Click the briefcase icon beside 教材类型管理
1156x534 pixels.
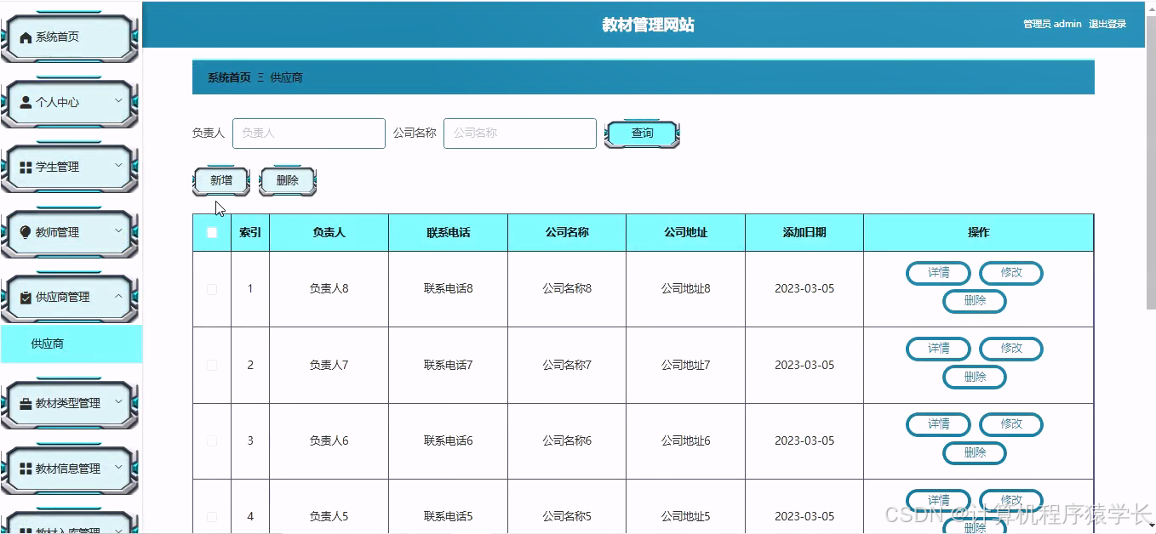(x=26, y=404)
